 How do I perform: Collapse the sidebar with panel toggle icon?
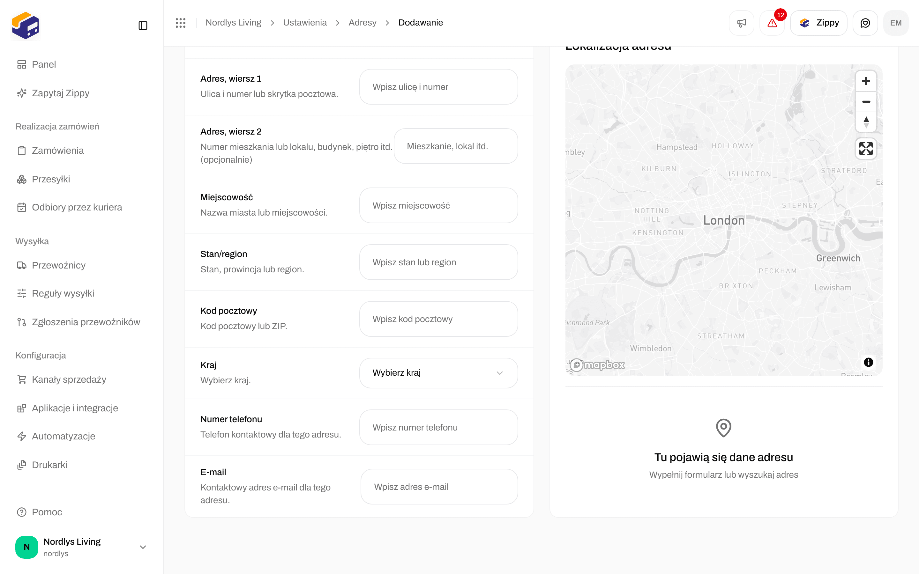tap(143, 26)
